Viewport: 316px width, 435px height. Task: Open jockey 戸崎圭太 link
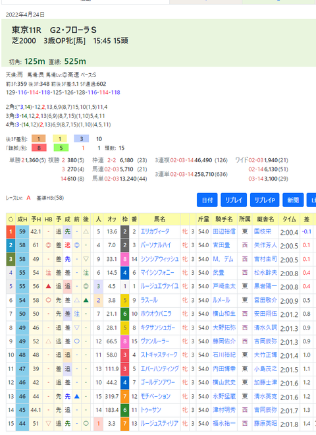[224, 286]
